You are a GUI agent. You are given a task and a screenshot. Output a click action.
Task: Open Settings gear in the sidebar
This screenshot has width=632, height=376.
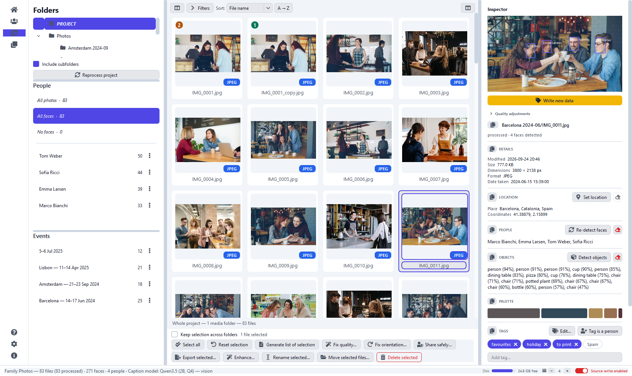pos(14,344)
